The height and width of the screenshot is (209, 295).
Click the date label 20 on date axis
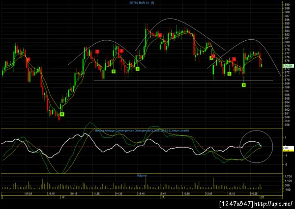coord(263,197)
